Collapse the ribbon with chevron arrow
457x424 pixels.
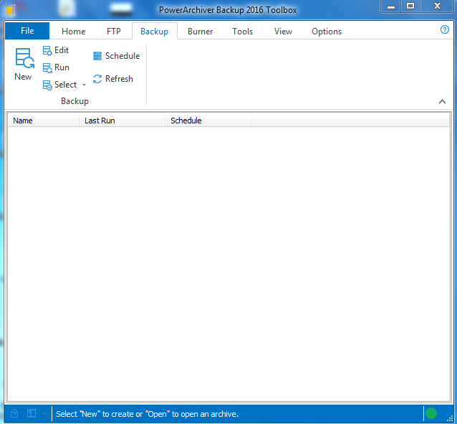[442, 102]
